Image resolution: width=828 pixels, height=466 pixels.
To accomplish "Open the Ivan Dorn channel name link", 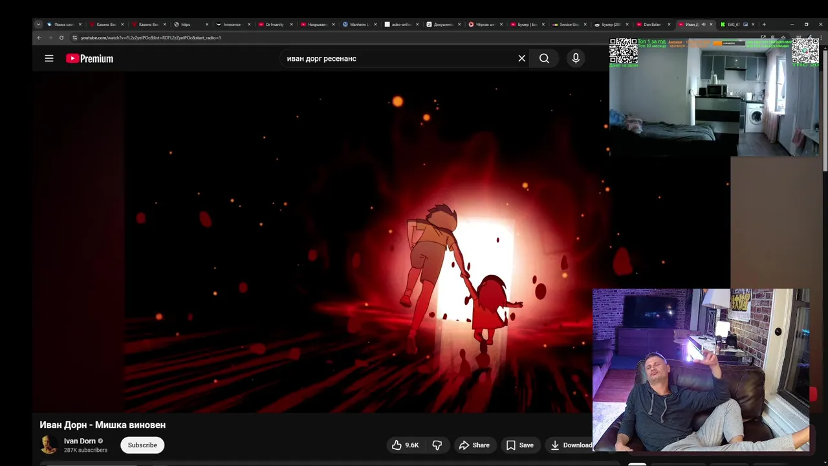I will [x=80, y=441].
